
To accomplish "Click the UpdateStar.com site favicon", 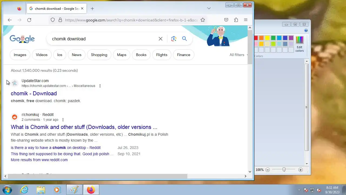I will pos(15,83).
